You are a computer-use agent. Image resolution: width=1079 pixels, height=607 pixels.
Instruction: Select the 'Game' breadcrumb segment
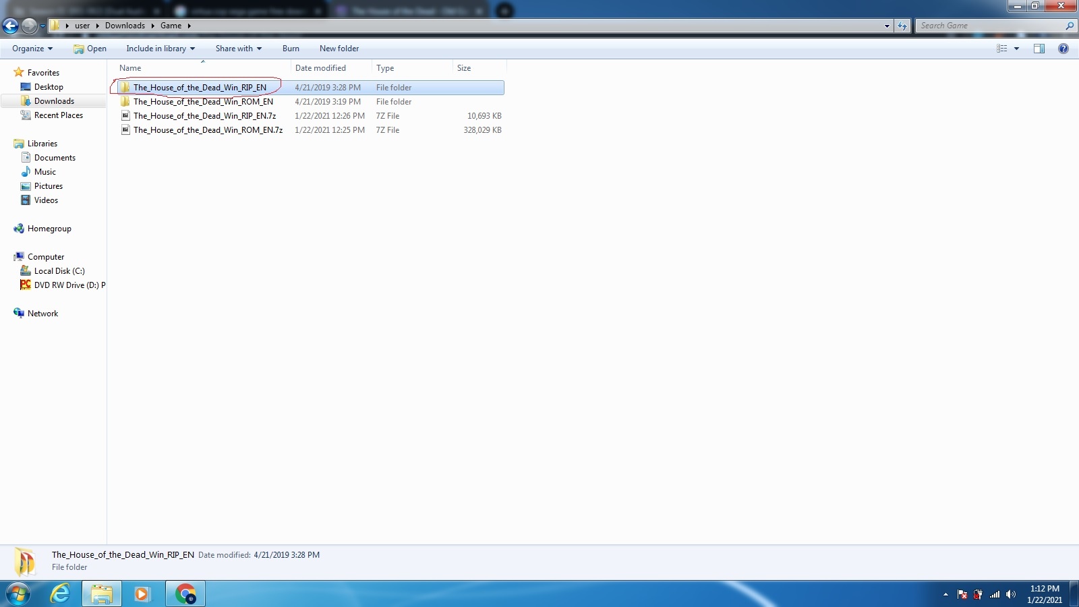(171, 26)
